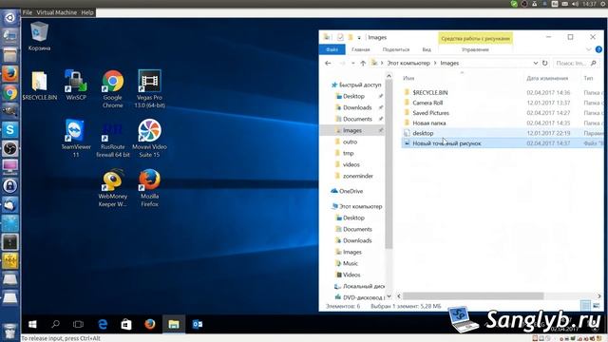Switch to the Главная ribbon tab
Image resolution: width=608 pixels, height=342 pixels.
point(361,49)
